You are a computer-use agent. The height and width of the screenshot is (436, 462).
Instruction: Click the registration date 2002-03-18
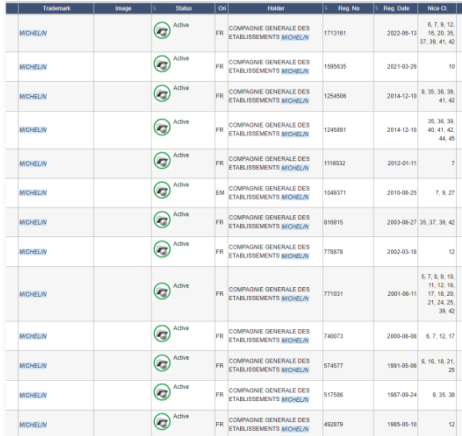[402, 252]
